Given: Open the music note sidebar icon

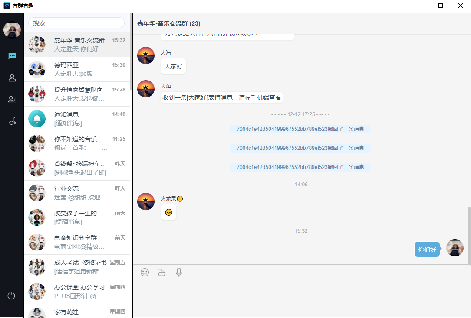Looking at the screenshot, I should [12, 121].
